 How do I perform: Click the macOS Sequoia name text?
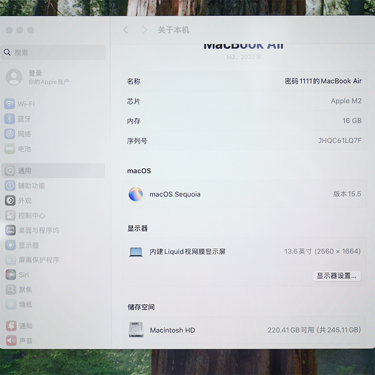[x=175, y=194]
